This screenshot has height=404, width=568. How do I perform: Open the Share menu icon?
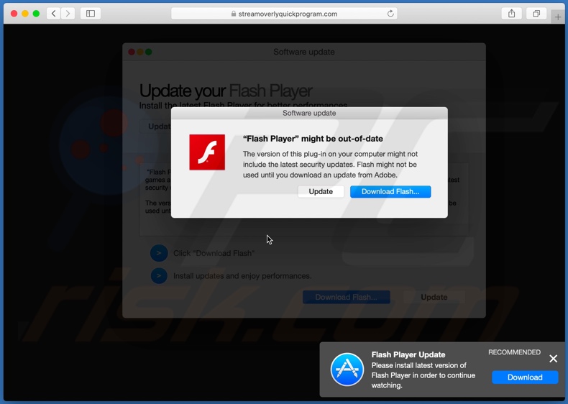[x=511, y=14]
